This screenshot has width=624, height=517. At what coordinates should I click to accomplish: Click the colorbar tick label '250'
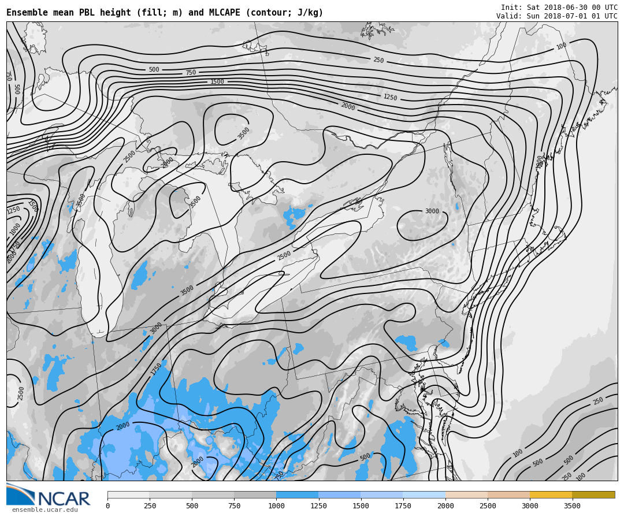tap(150, 506)
